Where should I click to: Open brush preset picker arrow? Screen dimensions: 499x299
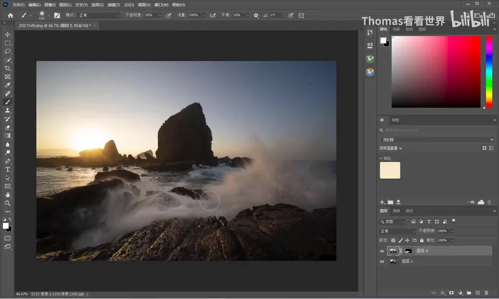click(49, 15)
